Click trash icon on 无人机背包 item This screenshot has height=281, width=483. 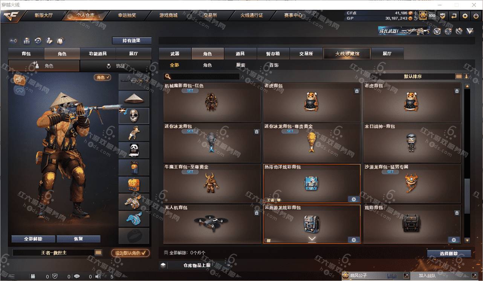[257, 213]
